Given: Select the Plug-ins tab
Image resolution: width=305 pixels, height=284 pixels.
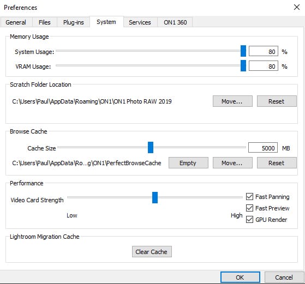Looking at the screenshot, I should point(73,22).
